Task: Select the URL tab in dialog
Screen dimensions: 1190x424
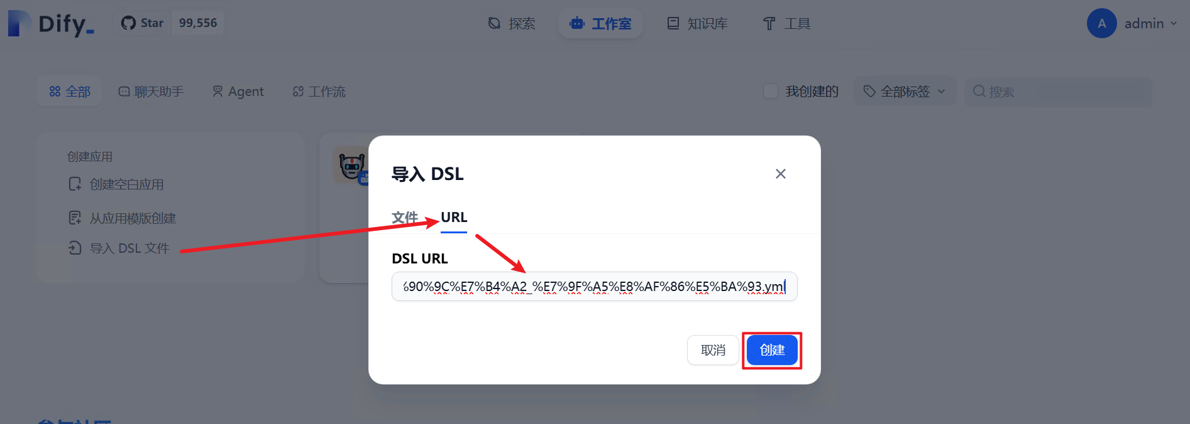Action: (454, 218)
